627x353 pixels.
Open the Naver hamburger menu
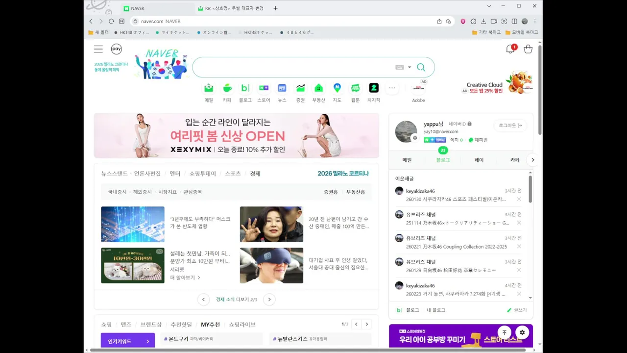point(98,49)
